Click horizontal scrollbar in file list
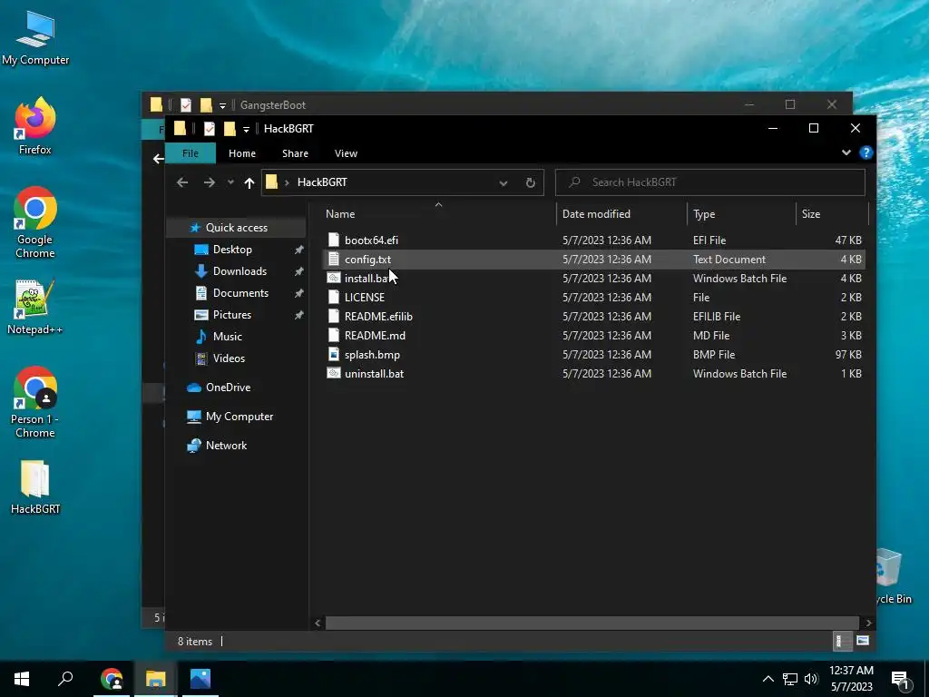Viewport: 929px width, 697px height. tap(592, 623)
